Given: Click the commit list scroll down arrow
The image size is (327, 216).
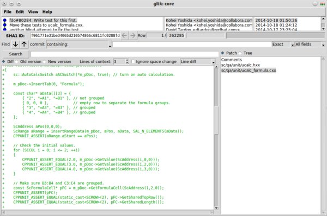Looking at the screenshot, I should click(x=323, y=29).
